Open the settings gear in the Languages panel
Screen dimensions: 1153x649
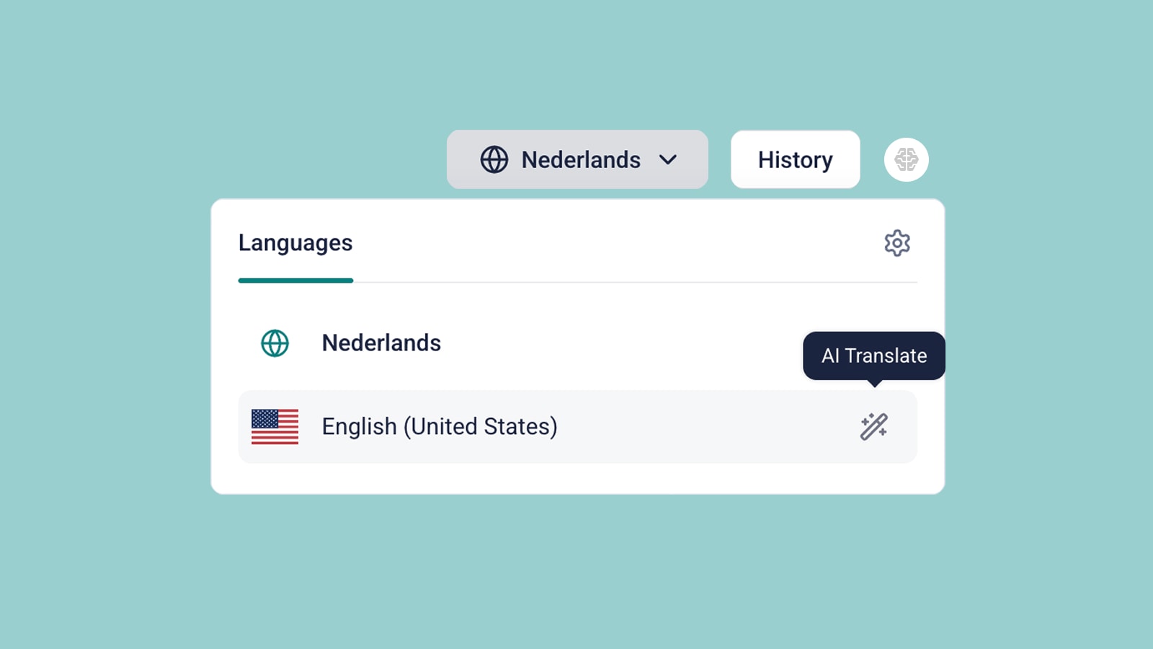click(x=897, y=243)
